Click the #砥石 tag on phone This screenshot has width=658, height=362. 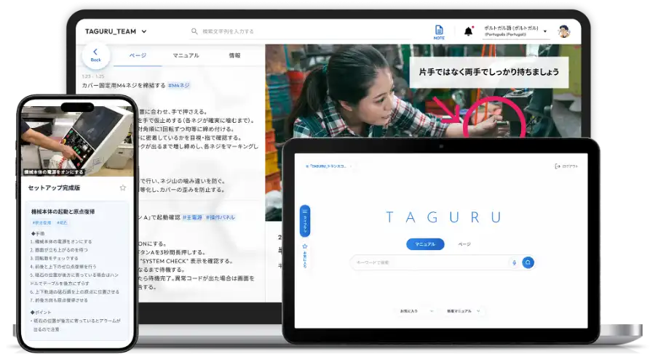tap(62, 223)
